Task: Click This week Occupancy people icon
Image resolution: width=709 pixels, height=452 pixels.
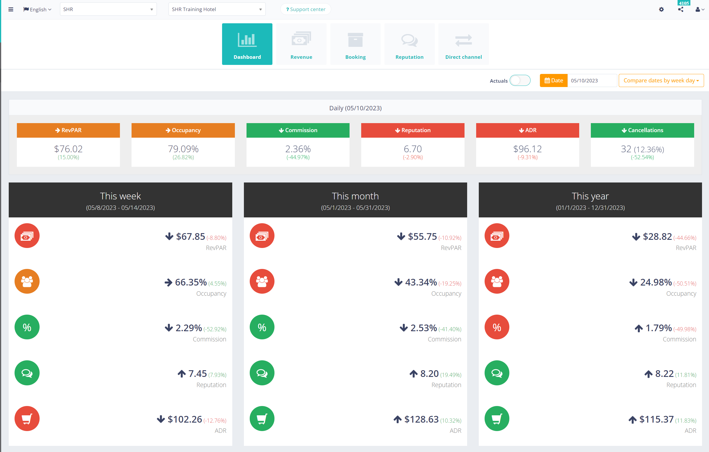Action: (27, 281)
